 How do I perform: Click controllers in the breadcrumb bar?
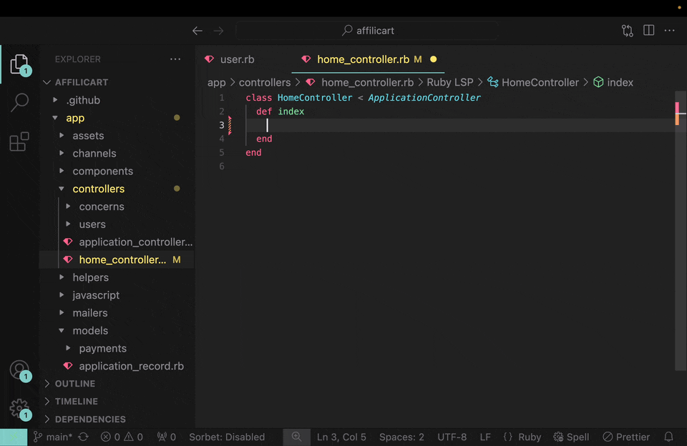pos(265,82)
